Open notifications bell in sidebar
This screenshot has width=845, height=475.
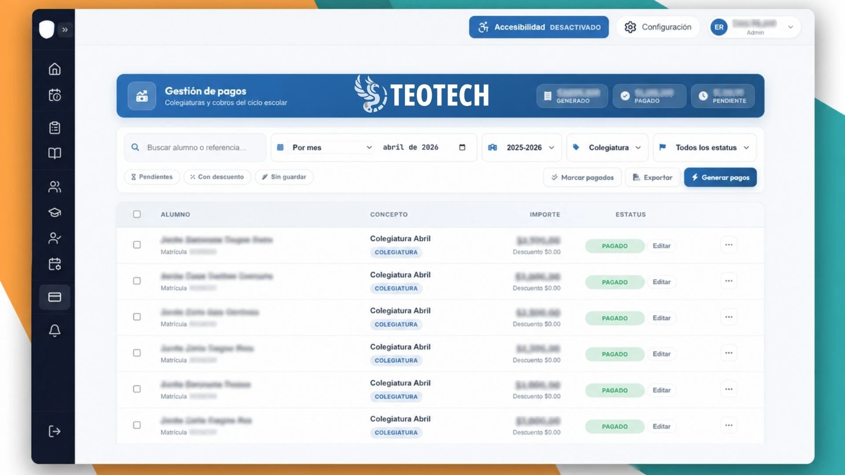(55, 330)
